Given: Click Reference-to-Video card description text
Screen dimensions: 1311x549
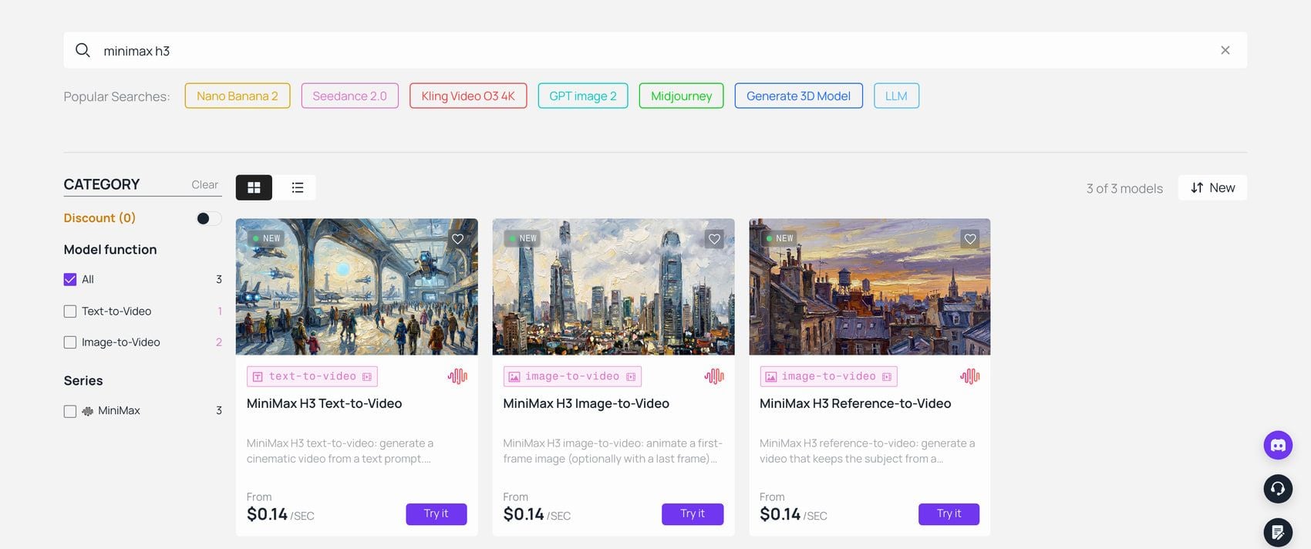Looking at the screenshot, I should point(868,451).
